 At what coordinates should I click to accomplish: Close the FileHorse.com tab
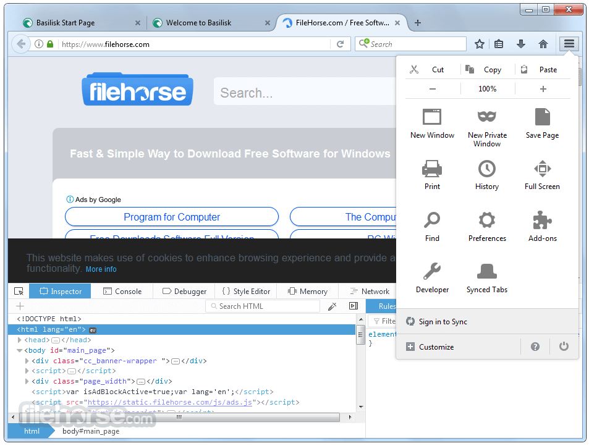[397, 23]
